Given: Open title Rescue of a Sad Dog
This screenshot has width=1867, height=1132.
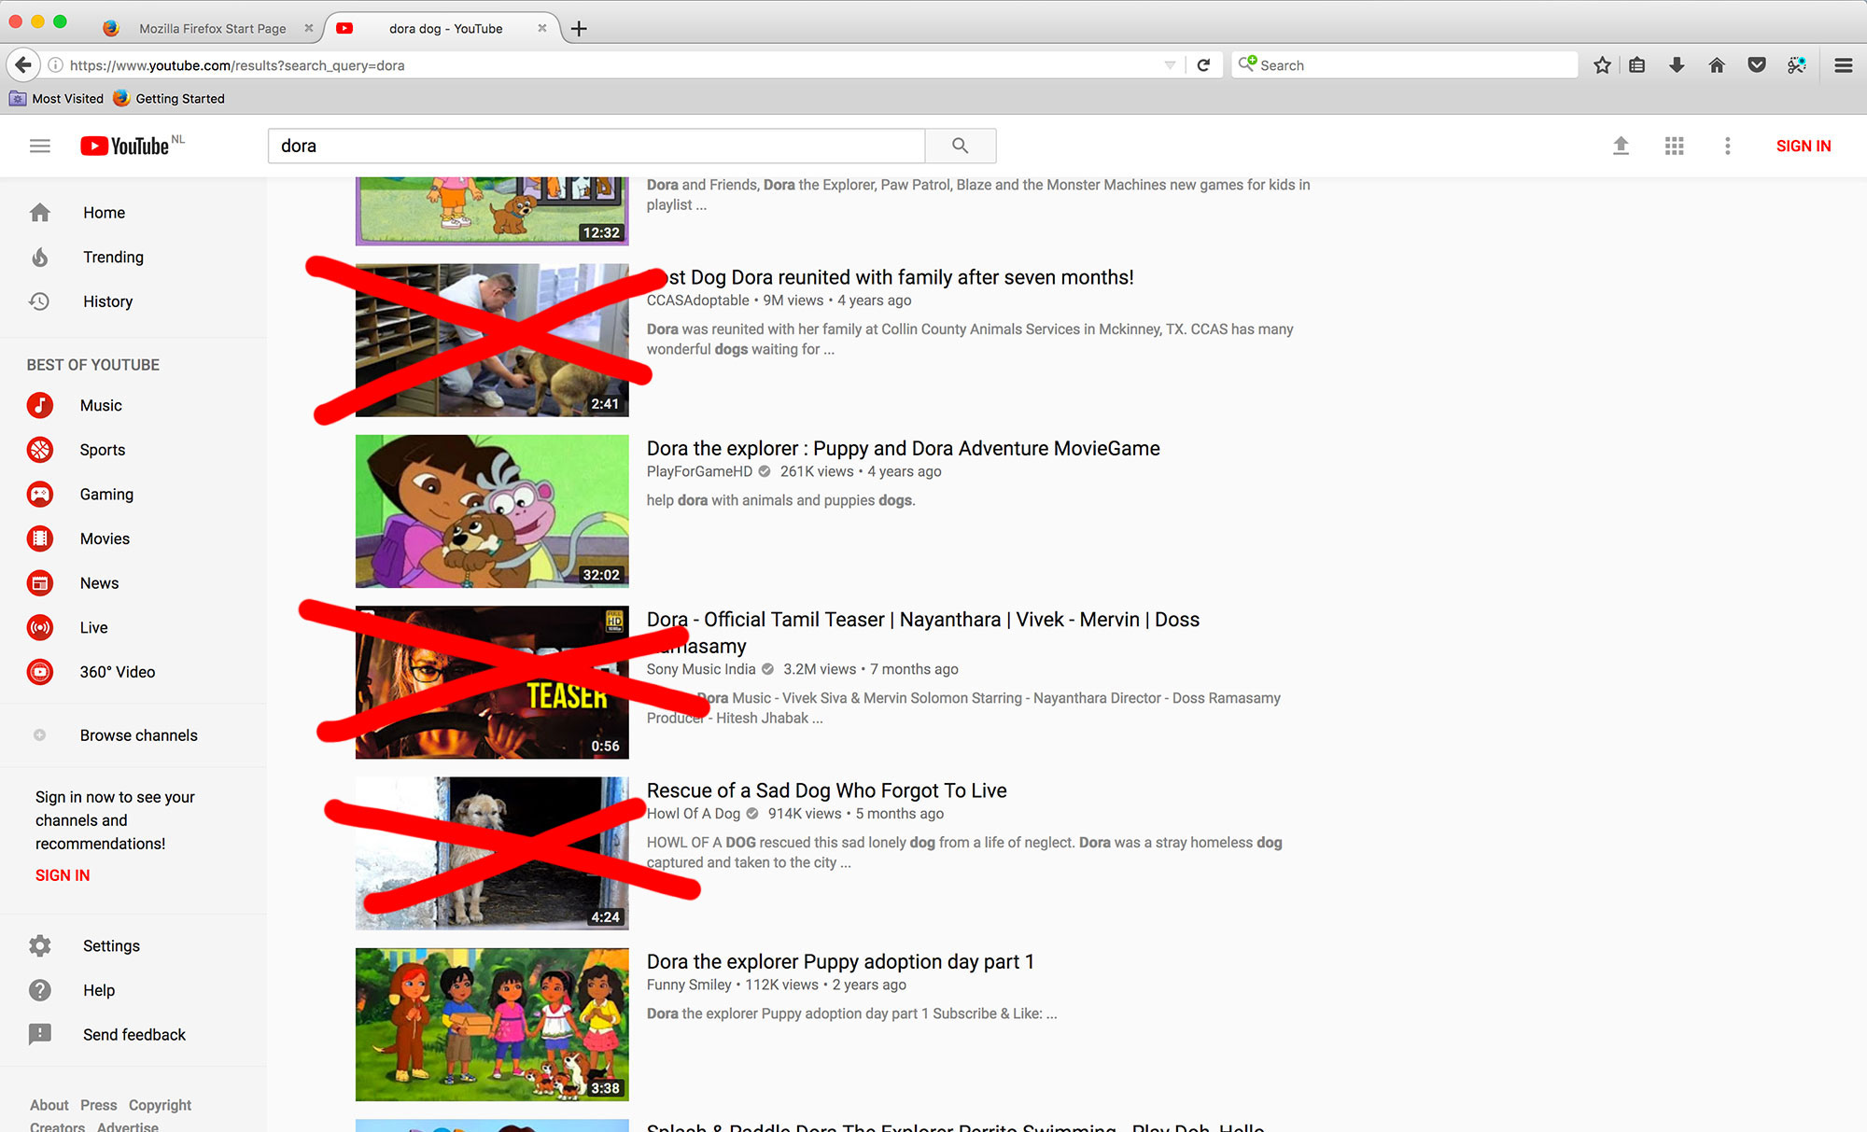Looking at the screenshot, I should coord(826,790).
